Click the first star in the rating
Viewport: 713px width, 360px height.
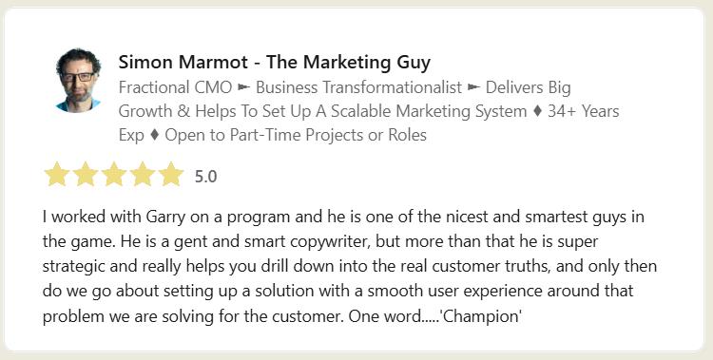(x=57, y=174)
